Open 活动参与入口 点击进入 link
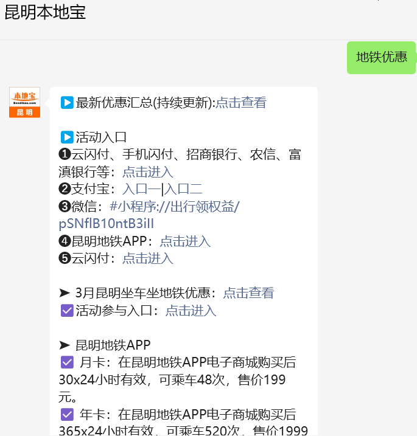 coord(191,311)
